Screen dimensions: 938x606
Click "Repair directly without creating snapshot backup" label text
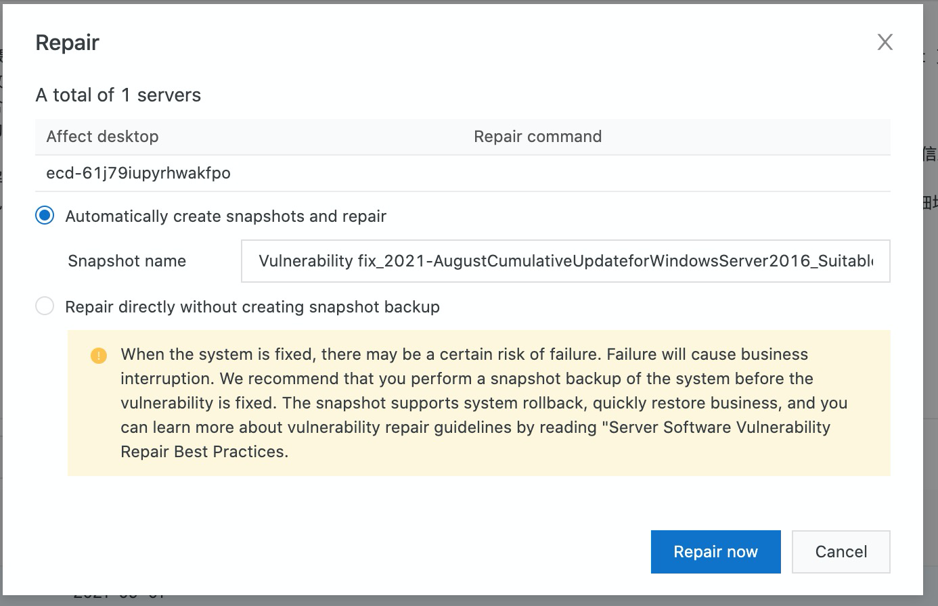click(x=252, y=307)
